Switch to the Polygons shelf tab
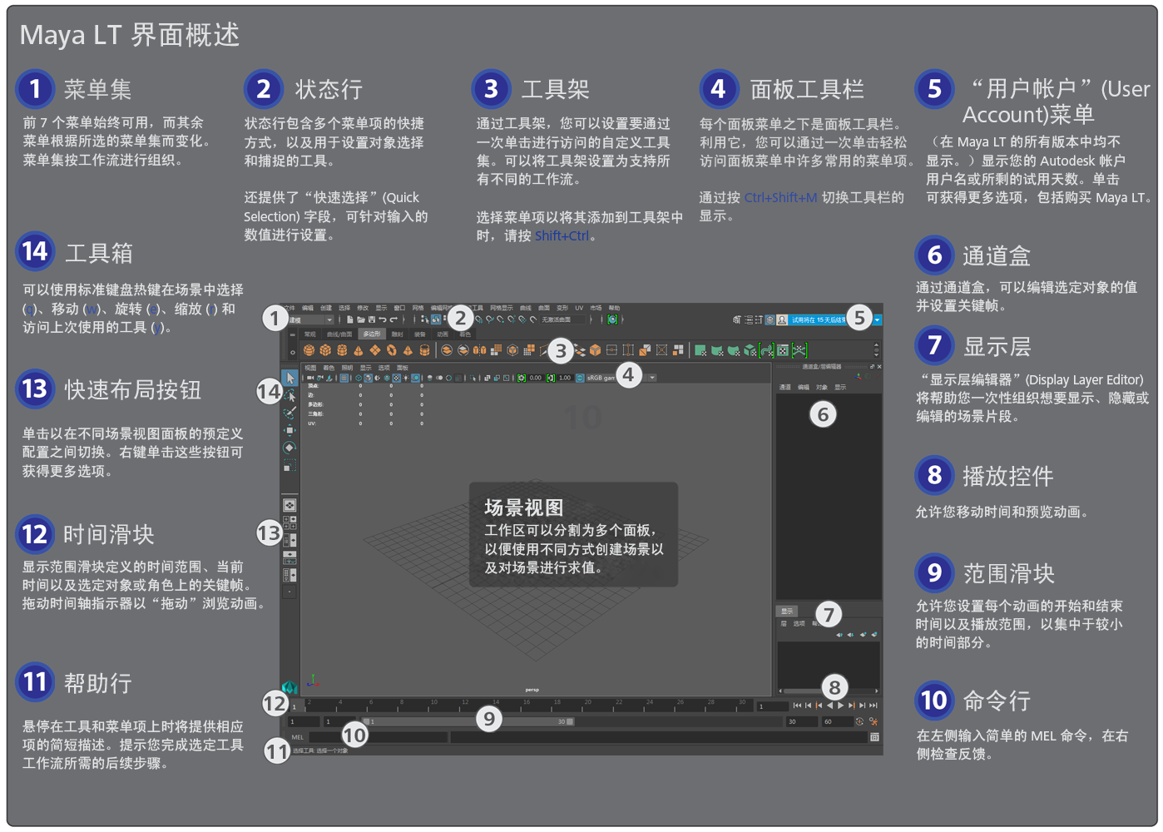Image resolution: width=1163 pixels, height=832 pixels. pyautogui.click(x=371, y=334)
